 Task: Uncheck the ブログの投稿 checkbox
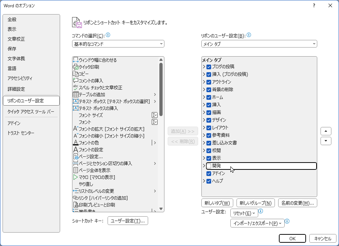pos(209,67)
